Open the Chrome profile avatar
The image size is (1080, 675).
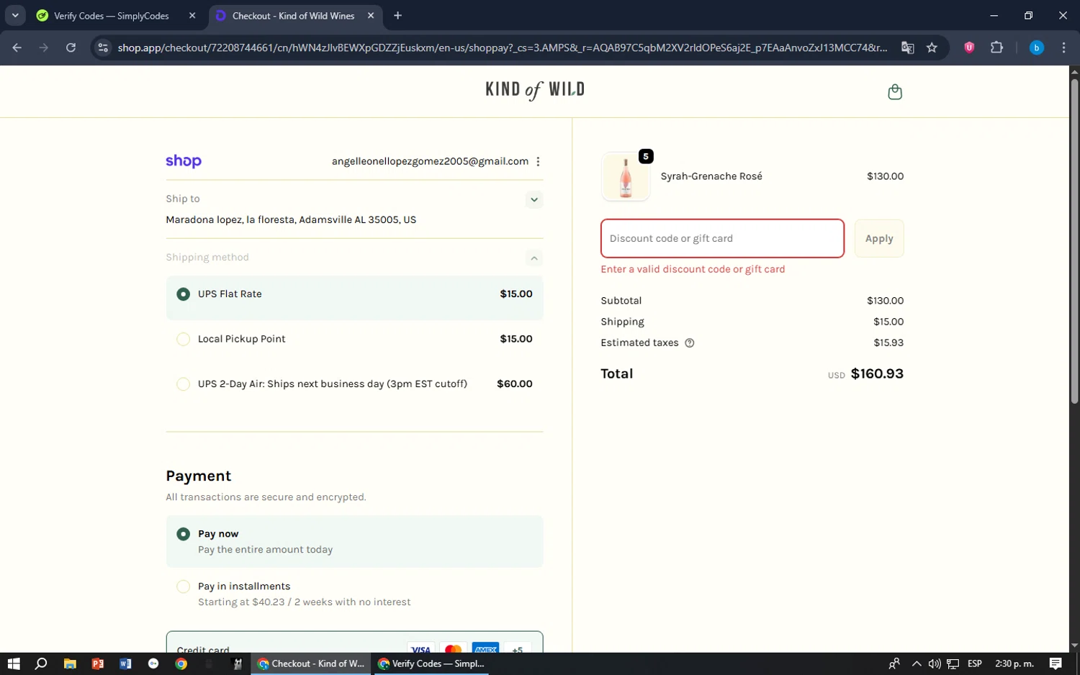[1036, 47]
